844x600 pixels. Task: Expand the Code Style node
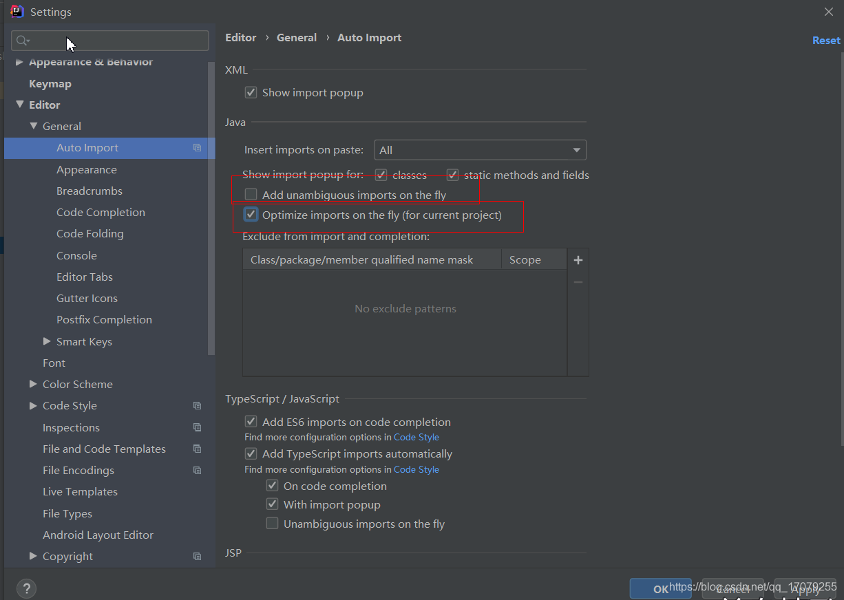33,406
